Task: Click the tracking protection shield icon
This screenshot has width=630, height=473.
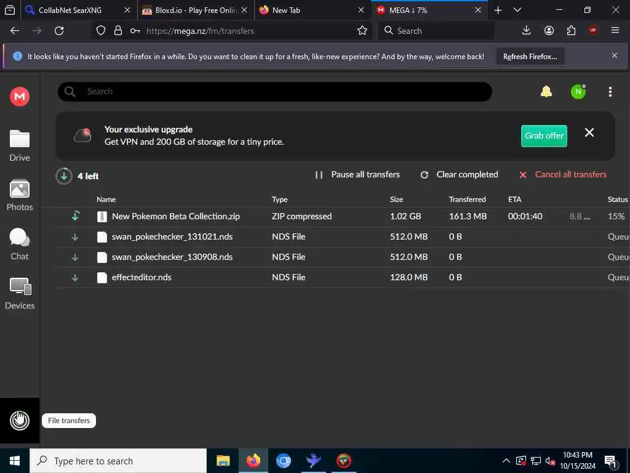Action: 101,31
